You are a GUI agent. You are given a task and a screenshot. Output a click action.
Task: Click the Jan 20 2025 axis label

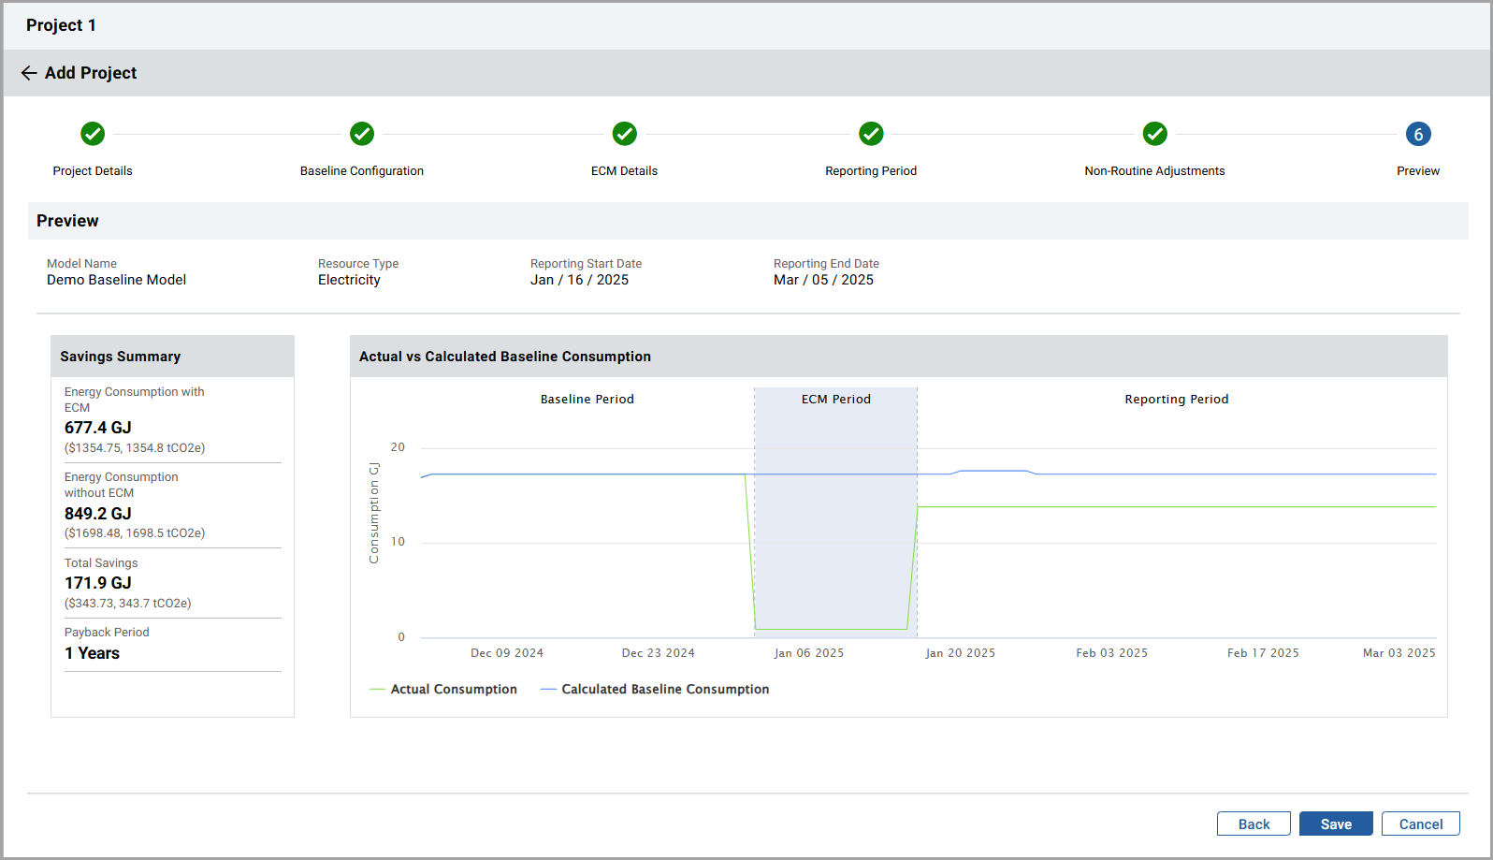click(961, 653)
